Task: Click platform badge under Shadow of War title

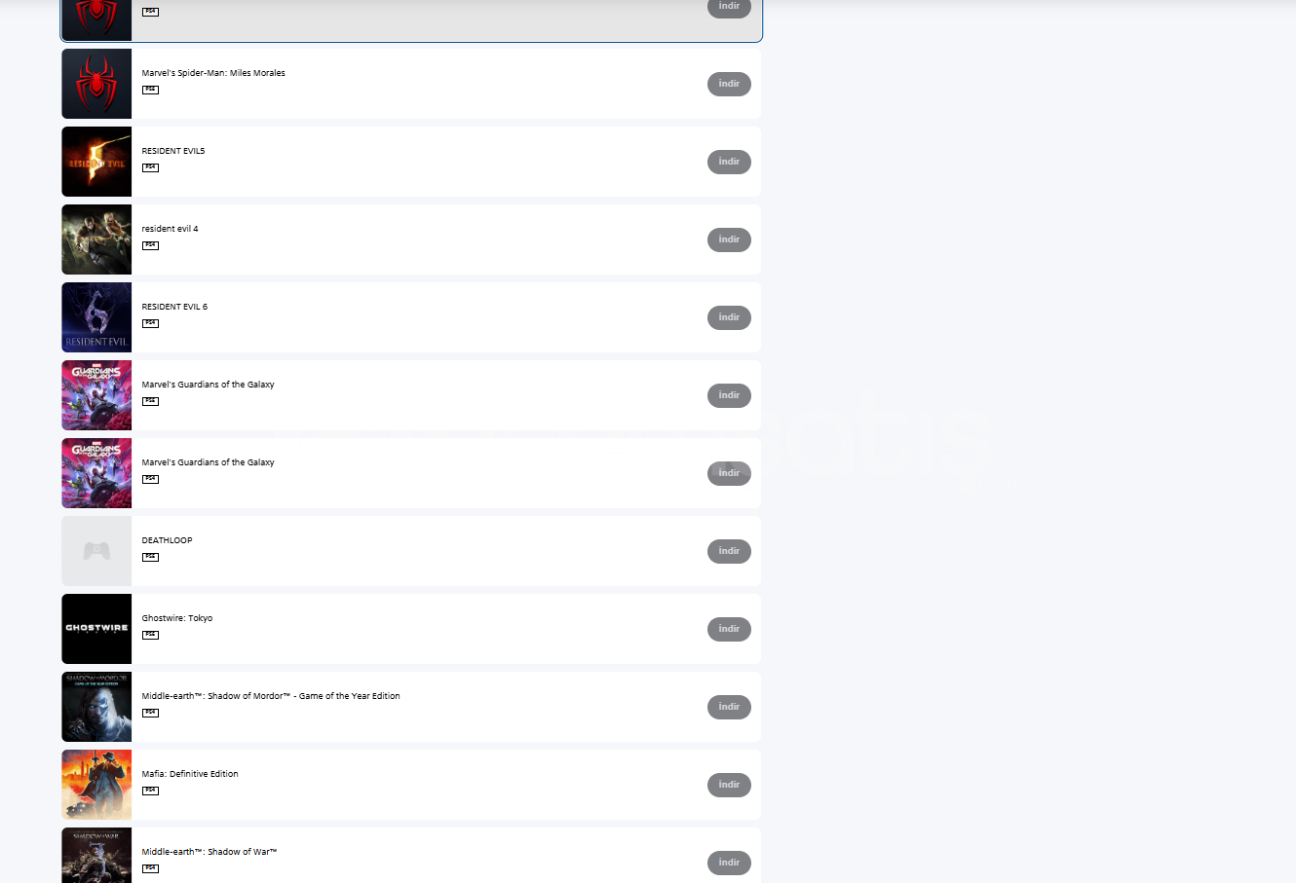Action: [x=150, y=868]
